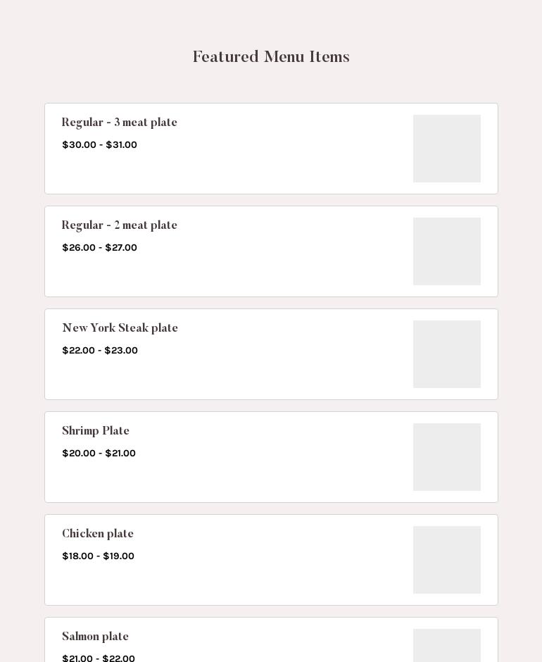Open the Shrimp Plate menu item
Image resolution: width=542 pixels, height=662 pixels.
point(96,431)
